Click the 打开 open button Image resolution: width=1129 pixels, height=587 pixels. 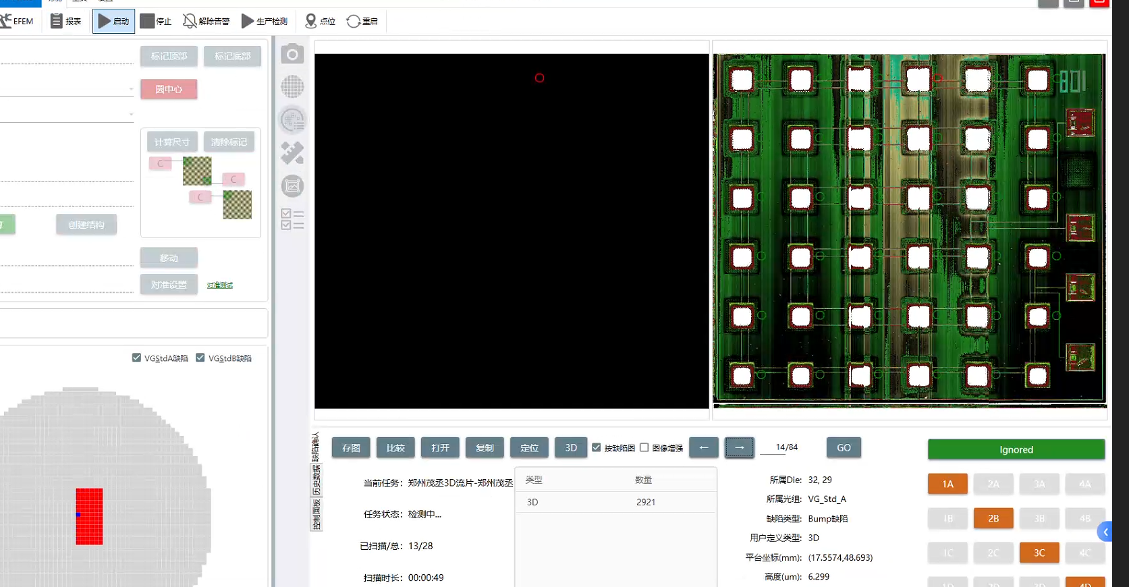pyautogui.click(x=440, y=447)
